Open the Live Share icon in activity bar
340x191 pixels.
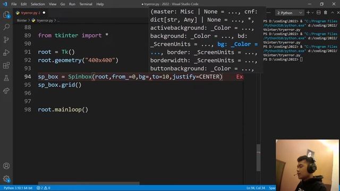[6, 91]
